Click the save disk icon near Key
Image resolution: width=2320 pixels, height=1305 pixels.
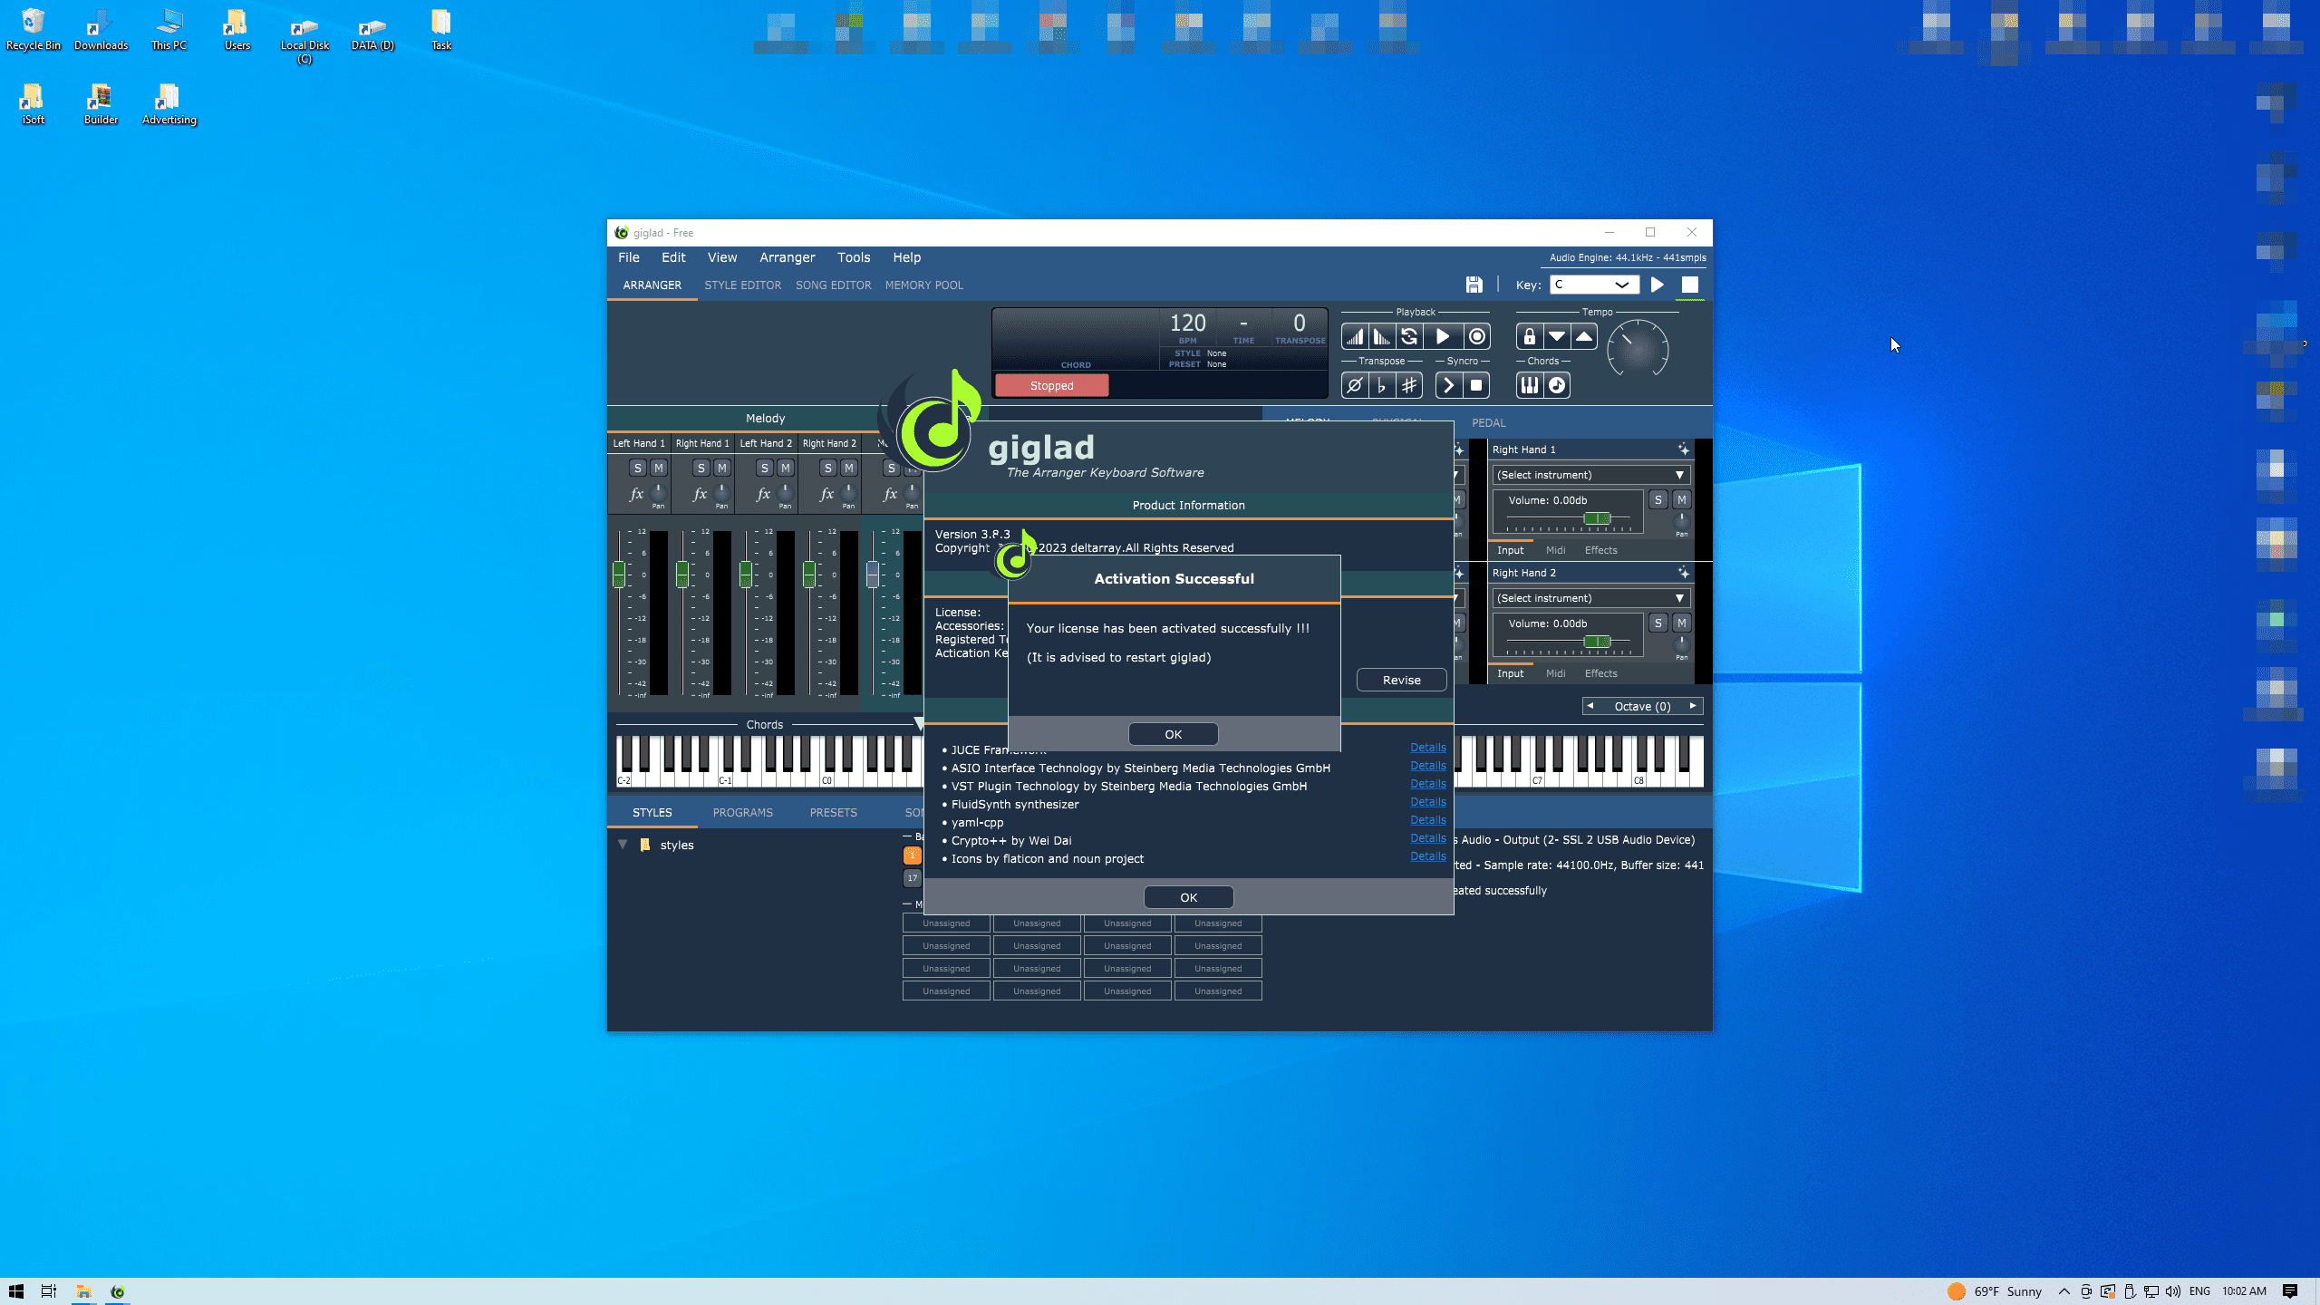coord(1474,285)
